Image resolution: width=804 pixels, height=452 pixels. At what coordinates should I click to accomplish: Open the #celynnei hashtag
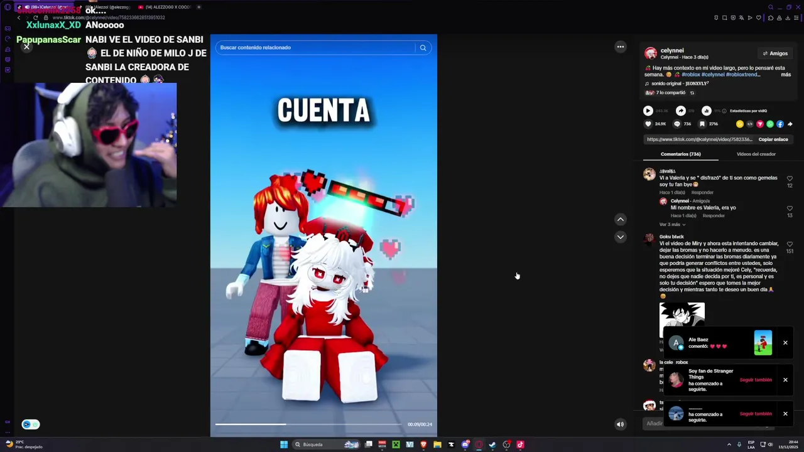[x=713, y=75]
